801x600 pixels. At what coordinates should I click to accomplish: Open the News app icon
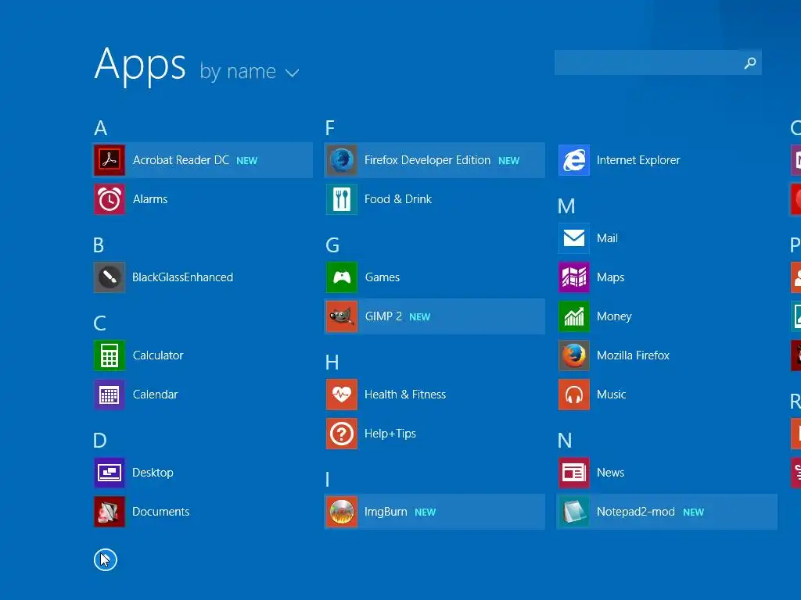click(574, 473)
